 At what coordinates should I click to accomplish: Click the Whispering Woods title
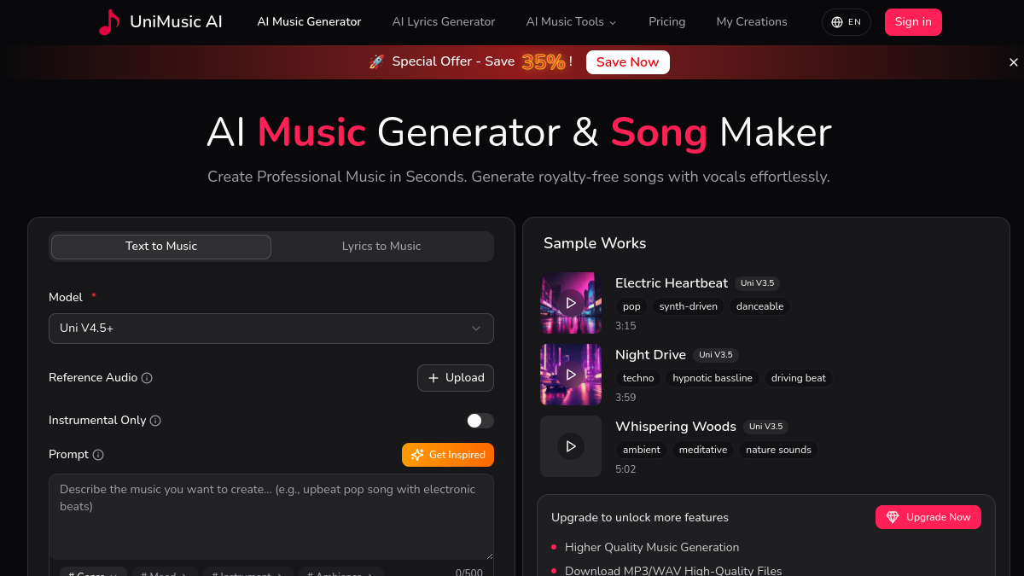[676, 427]
